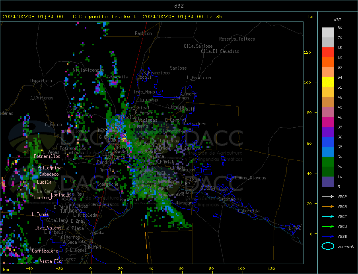Click the Vista_Flor station label

tap(52, 261)
